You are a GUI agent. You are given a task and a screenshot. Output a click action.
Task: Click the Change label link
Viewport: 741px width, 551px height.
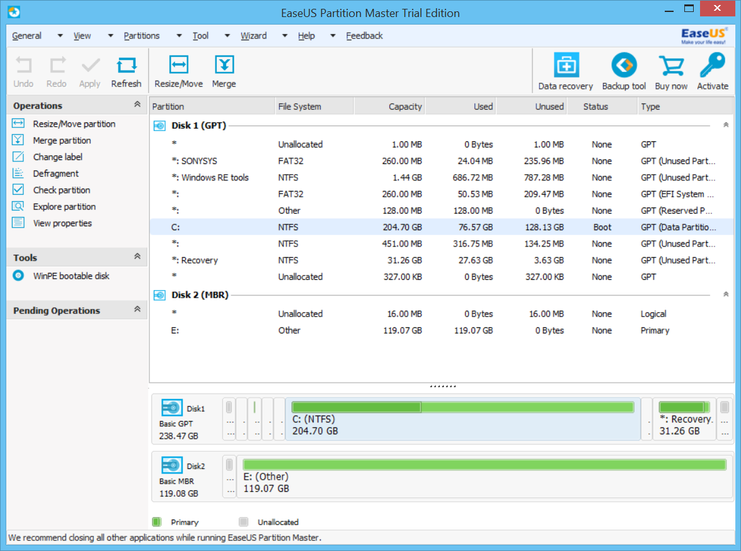click(58, 157)
